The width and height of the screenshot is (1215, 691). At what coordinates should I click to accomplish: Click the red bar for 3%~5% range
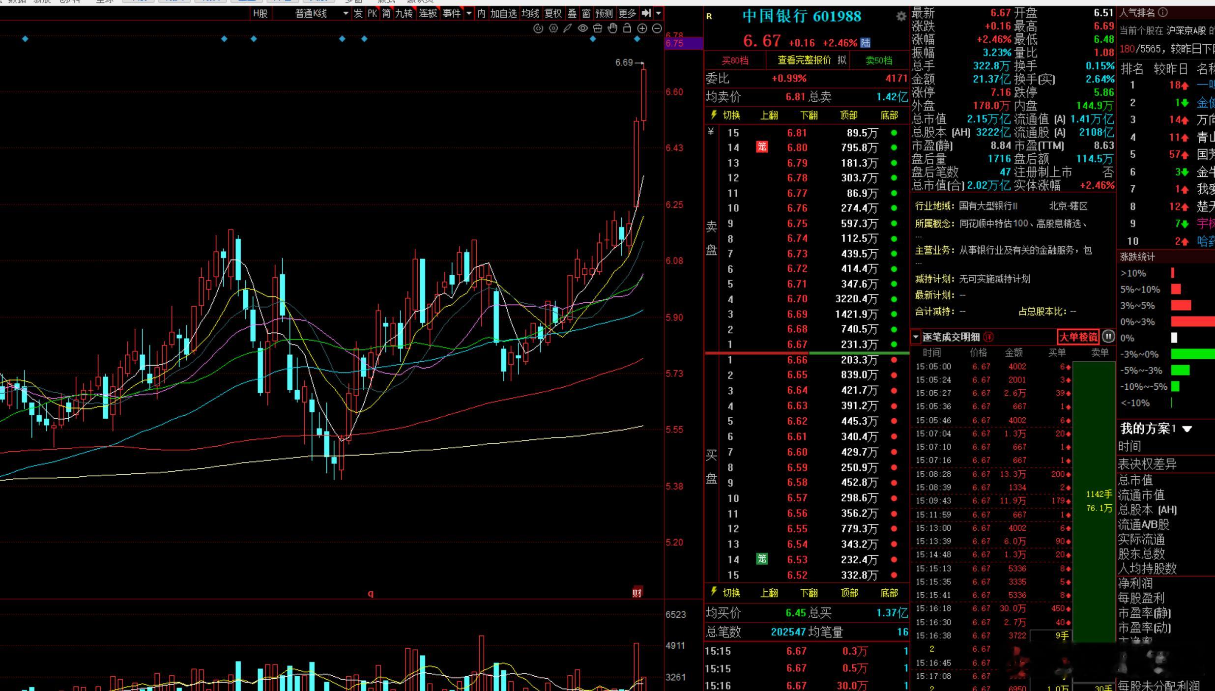coord(1181,305)
